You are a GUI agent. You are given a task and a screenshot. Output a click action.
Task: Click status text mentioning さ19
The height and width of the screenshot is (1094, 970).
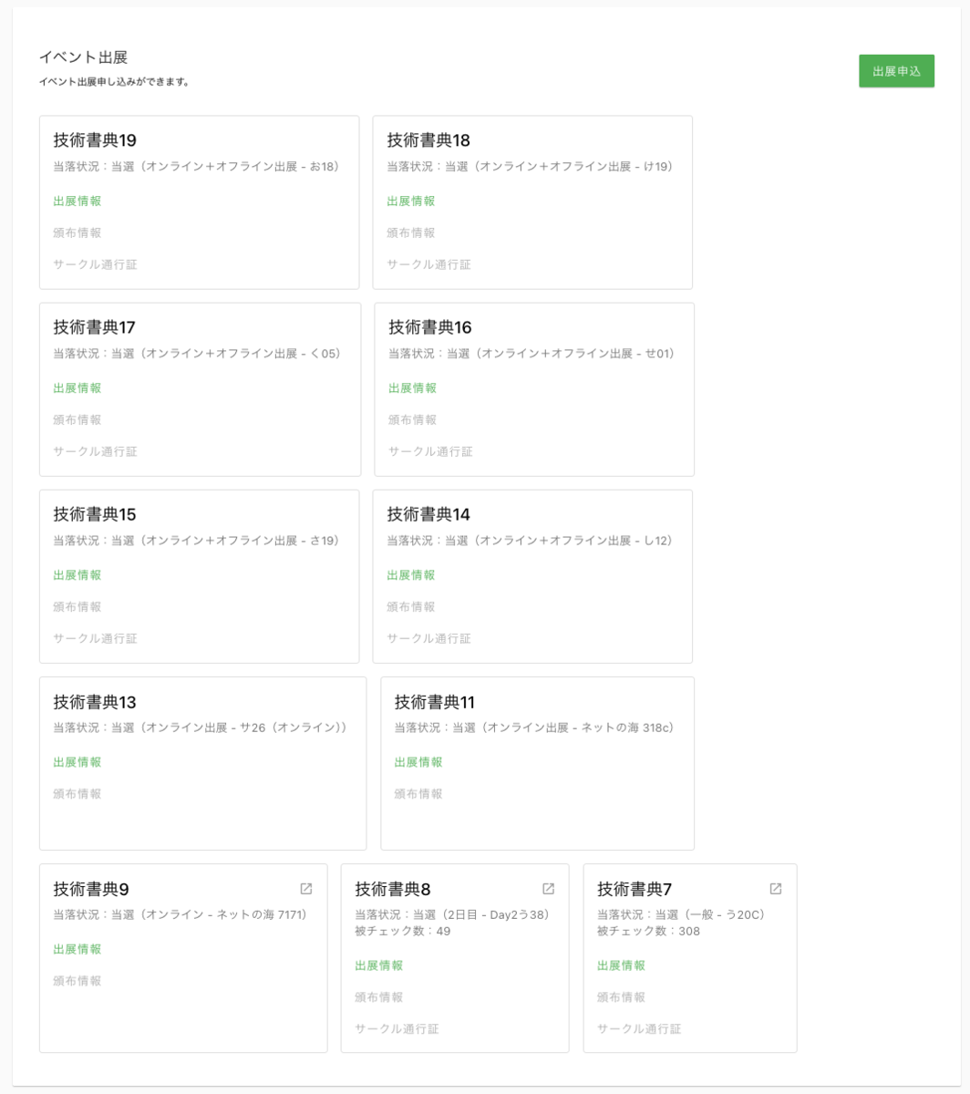(196, 541)
